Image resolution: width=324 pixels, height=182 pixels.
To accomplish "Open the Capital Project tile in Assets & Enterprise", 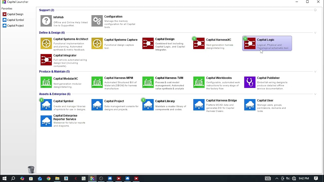I will (x=115, y=105).
